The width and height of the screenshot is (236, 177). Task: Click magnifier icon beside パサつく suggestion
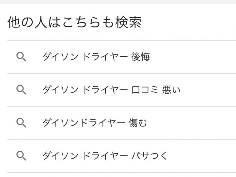click(x=21, y=156)
